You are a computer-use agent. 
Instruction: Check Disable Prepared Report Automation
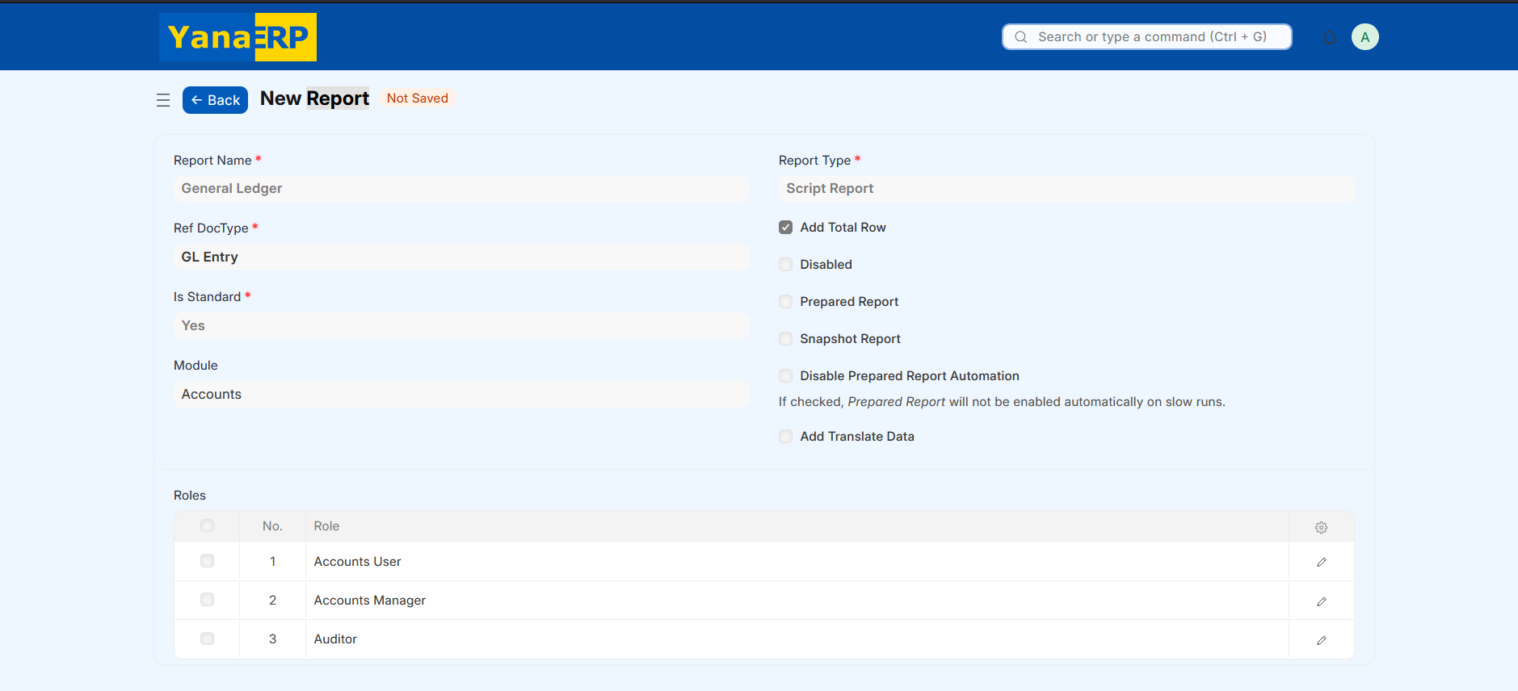coord(785,376)
